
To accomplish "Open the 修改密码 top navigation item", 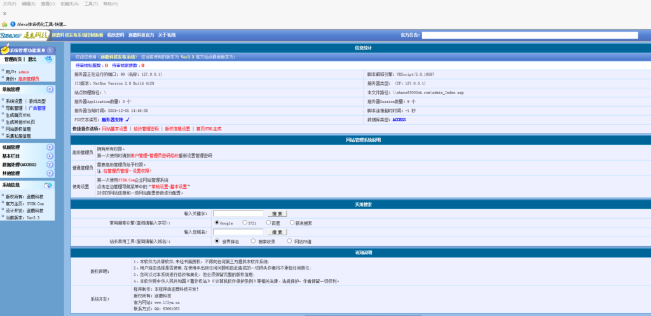I will coord(116,35).
